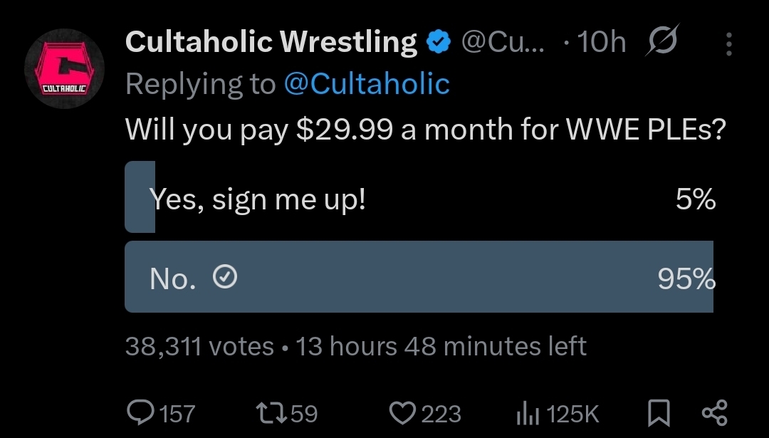Open the reply comment icon

(140, 412)
